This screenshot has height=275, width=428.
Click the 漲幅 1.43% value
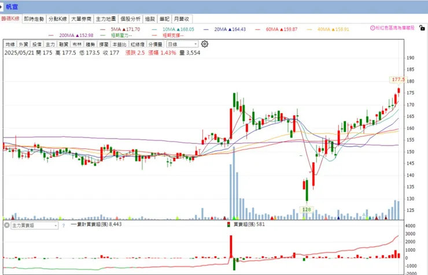pos(162,53)
